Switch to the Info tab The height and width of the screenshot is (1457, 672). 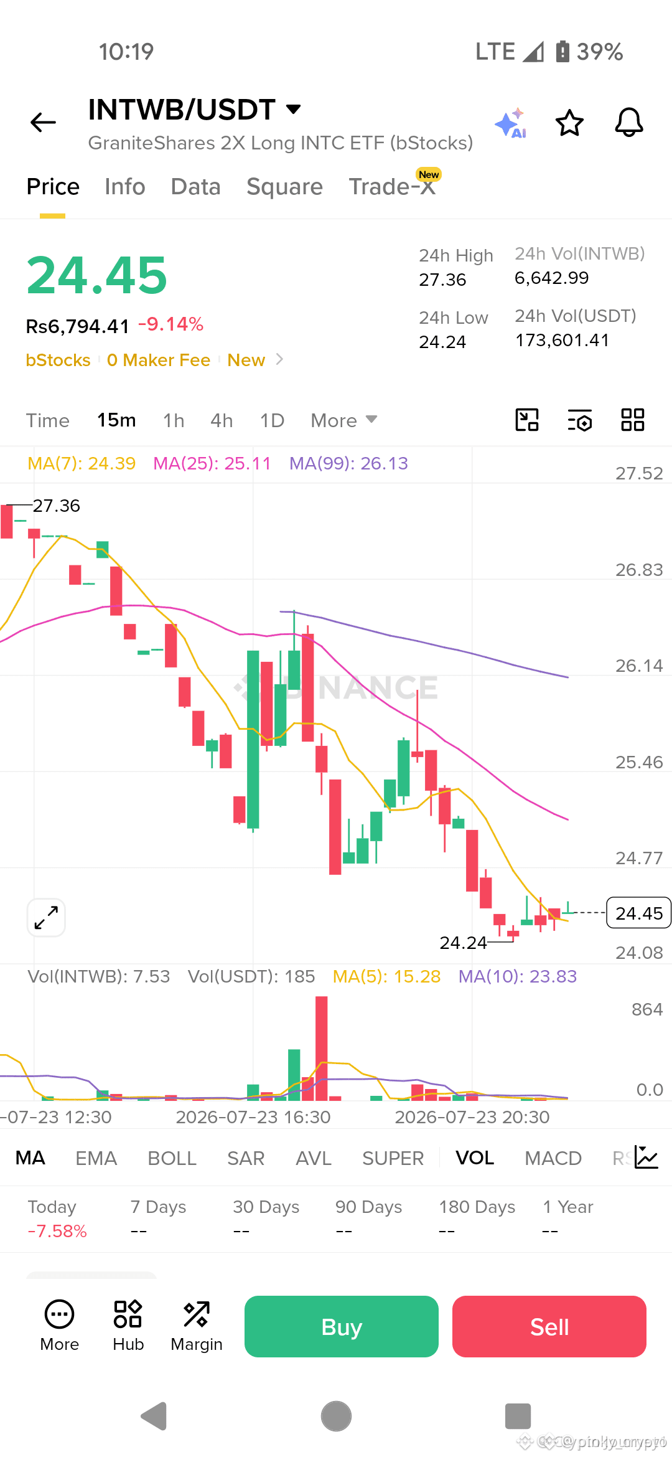pos(125,187)
